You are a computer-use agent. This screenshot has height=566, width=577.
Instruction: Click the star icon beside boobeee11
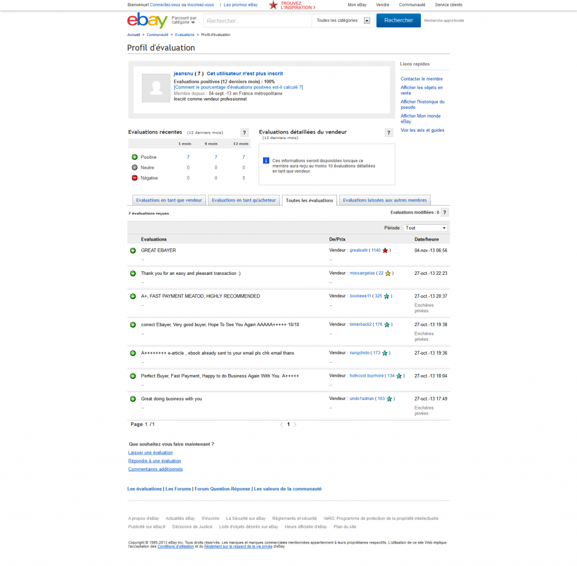click(387, 296)
